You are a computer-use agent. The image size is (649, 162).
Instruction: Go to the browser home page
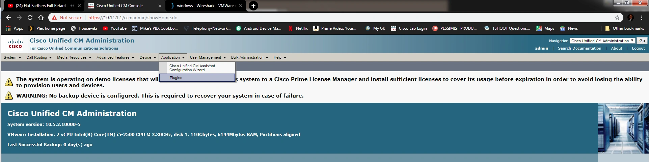[x=41, y=18]
